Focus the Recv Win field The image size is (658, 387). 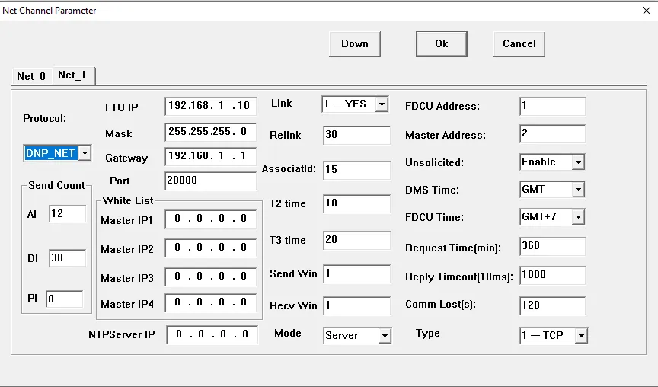pos(356,306)
